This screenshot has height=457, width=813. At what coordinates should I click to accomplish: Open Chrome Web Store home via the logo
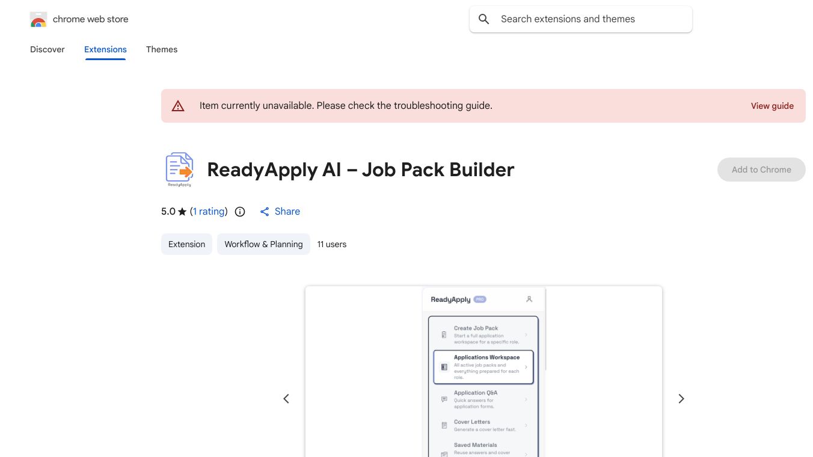38,19
